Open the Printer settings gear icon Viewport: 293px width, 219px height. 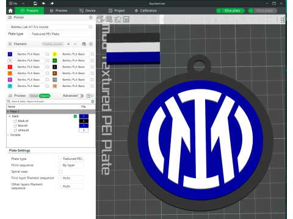click(x=91, y=18)
